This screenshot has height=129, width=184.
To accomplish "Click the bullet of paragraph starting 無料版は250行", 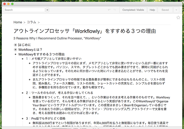I will (29, 123).
